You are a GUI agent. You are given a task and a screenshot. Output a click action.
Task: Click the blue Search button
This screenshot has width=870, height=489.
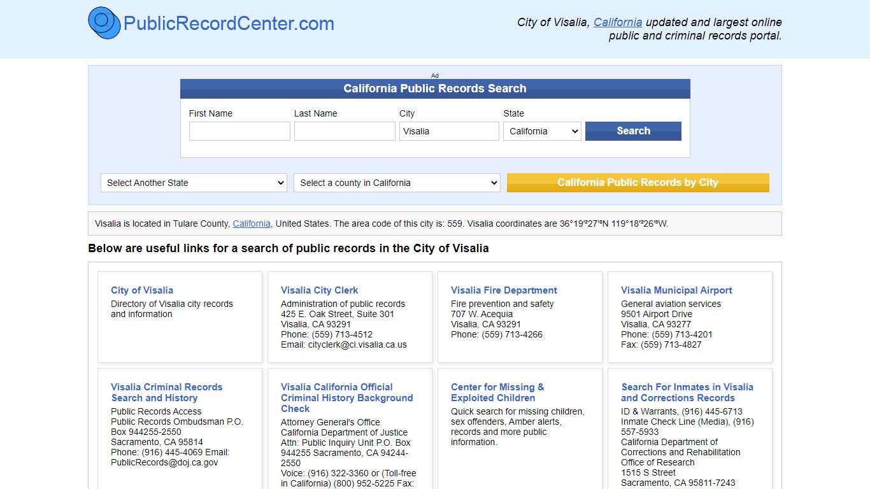633,131
